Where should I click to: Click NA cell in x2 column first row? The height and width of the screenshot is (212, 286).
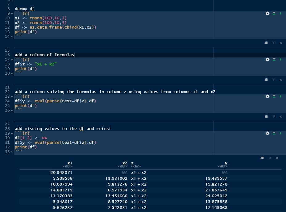pos(125,173)
